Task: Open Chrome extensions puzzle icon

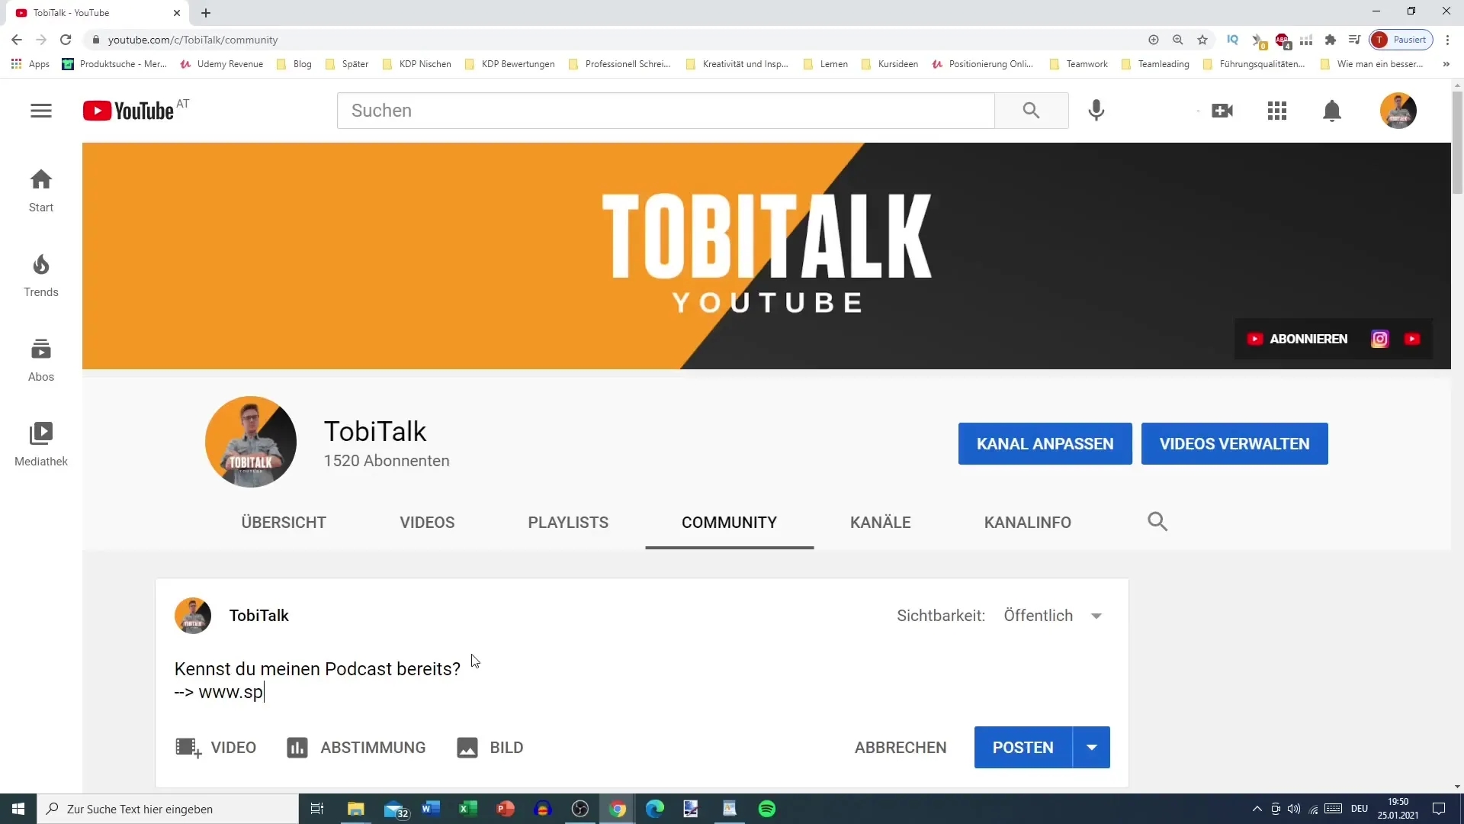Action: 1331,40
